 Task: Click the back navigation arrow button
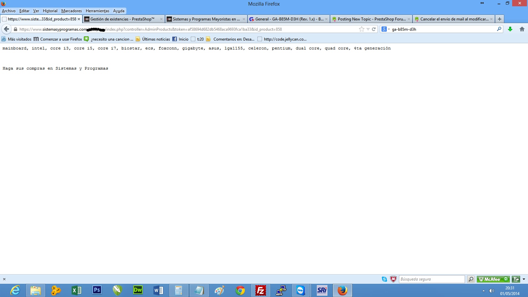coord(6,29)
